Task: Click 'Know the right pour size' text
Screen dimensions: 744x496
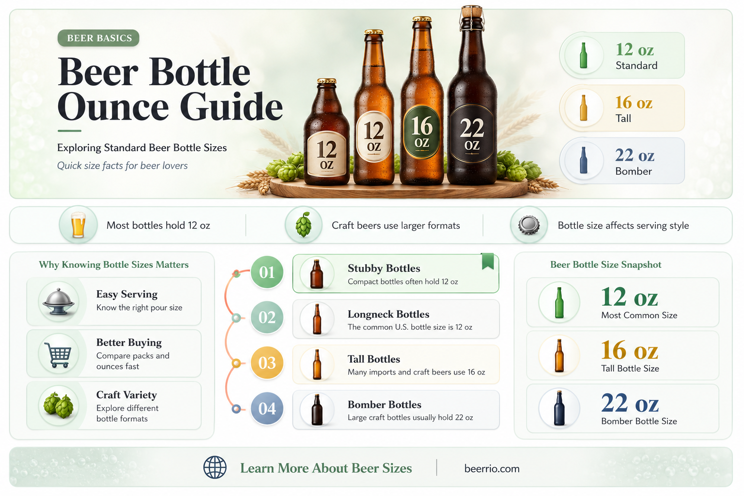Action: [x=139, y=308]
